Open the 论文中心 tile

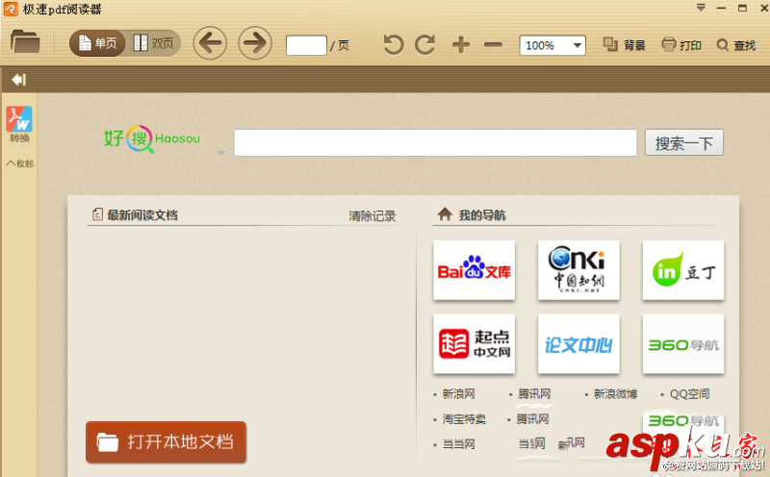tap(578, 344)
